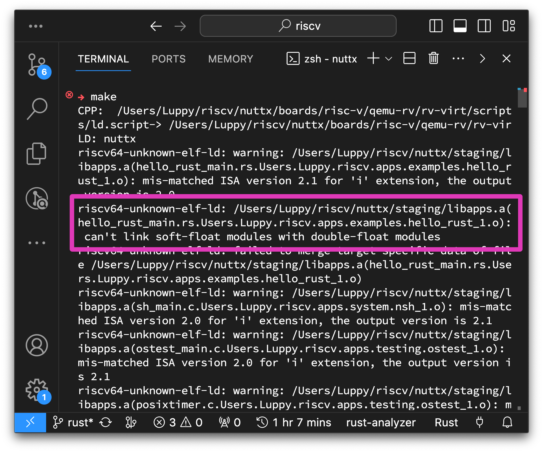Go forward in navigation history
This screenshot has width=543, height=452.
click(180, 26)
